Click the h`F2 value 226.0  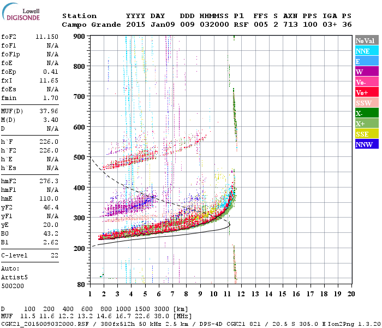coord(49,150)
